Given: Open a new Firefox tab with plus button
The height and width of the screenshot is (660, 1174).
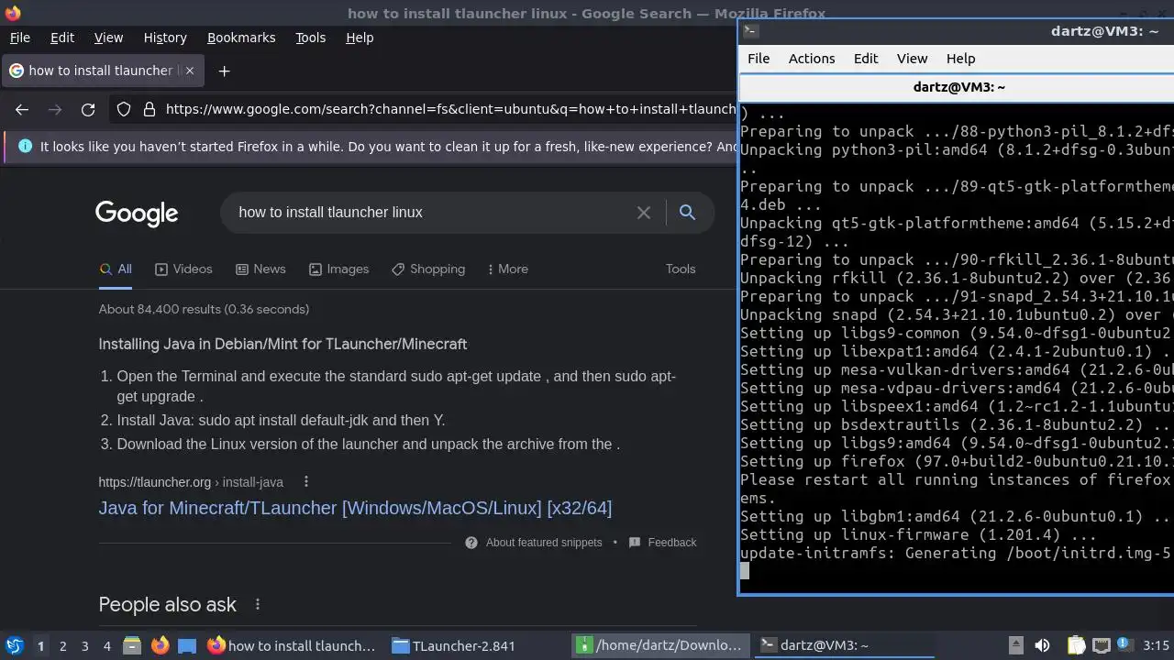Looking at the screenshot, I should click(x=224, y=71).
